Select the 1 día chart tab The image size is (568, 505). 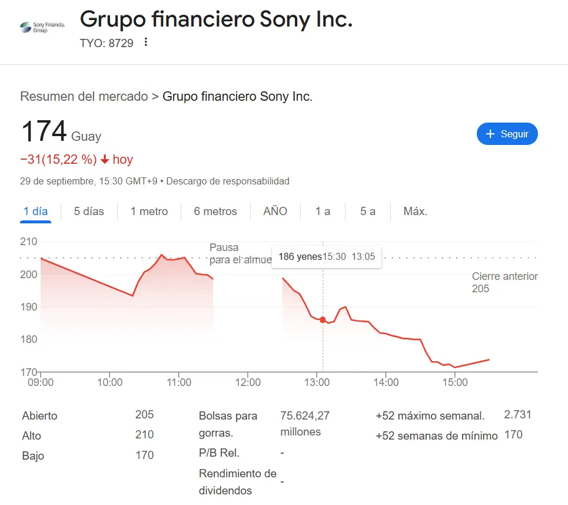pyautogui.click(x=35, y=211)
